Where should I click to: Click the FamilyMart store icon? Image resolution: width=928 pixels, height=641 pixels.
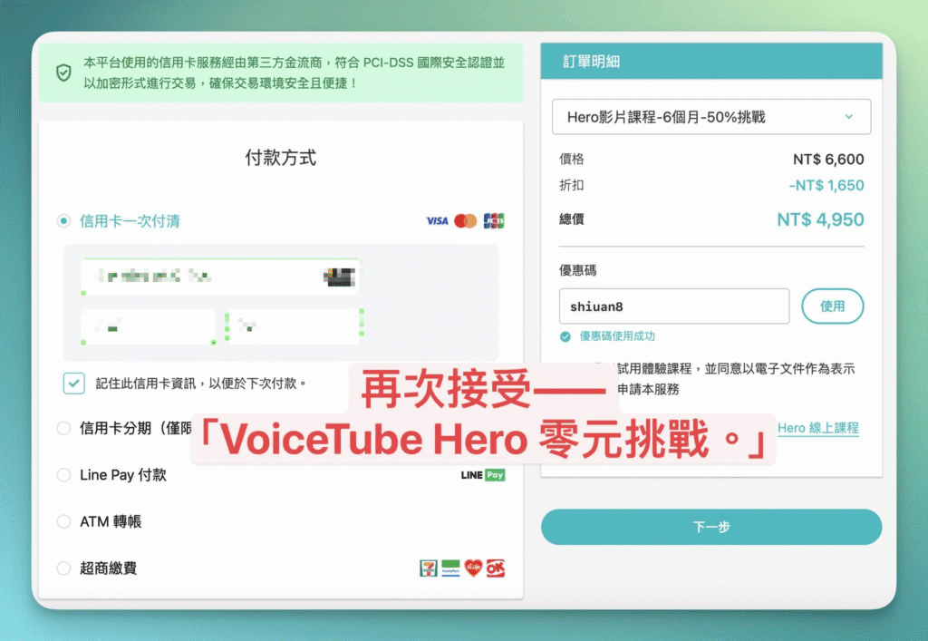pos(450,568)
